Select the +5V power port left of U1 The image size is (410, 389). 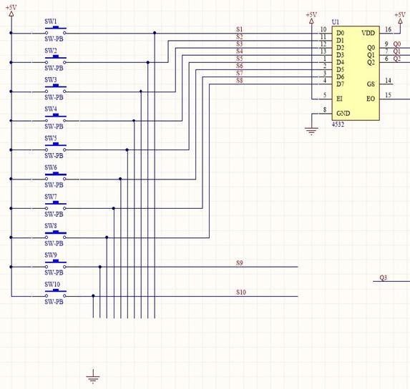point(311,18)
